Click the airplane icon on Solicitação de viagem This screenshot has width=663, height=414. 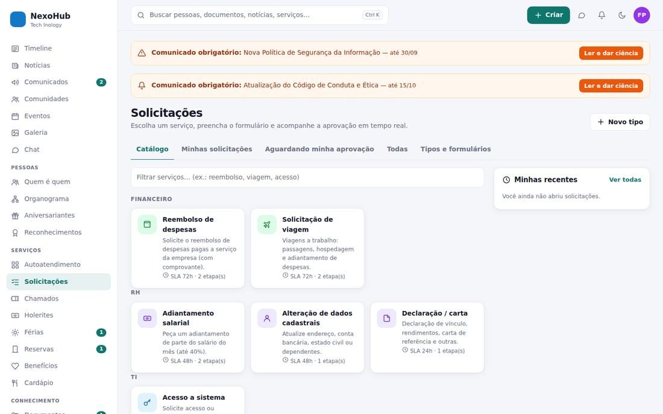coord(267,225)
